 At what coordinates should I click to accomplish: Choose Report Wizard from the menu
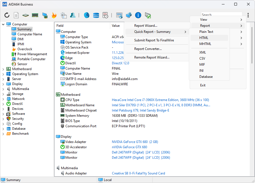pyautogui.click(x=146, y=26)
